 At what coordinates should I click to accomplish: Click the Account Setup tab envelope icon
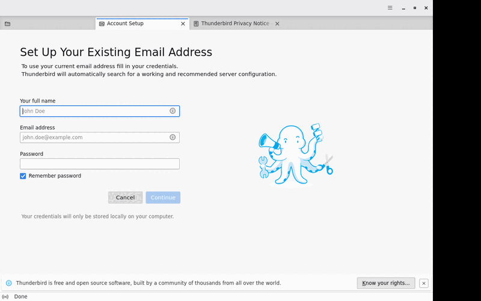tap(102, 23)
